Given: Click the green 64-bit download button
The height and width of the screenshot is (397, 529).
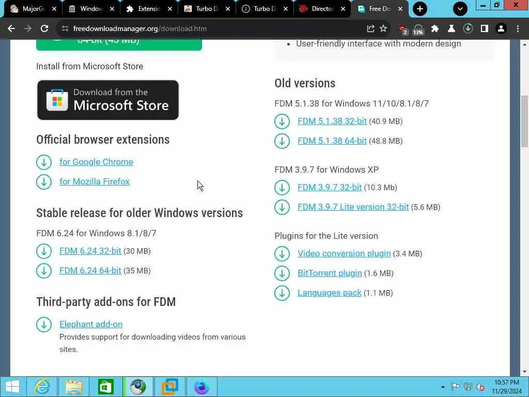Looking at the screenshot, I should point(119,44).
